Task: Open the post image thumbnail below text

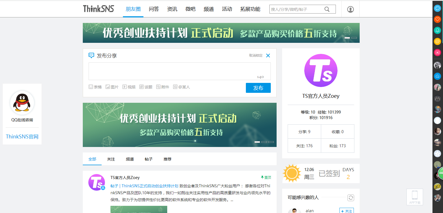Action: [x=139, y=209]
